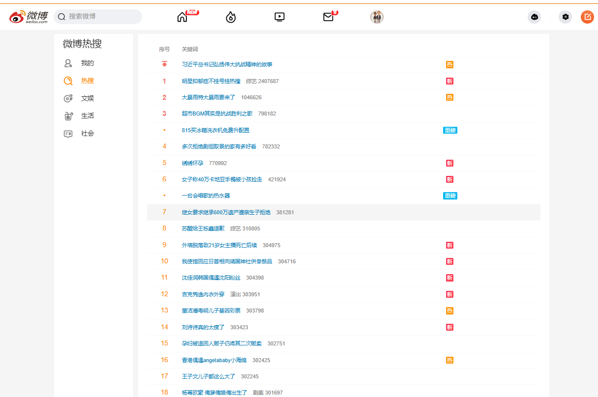Viewport: 598px width, 397px height.
Task: Click 重磅 badge on 热水器 row
Action: coord(450,196)
